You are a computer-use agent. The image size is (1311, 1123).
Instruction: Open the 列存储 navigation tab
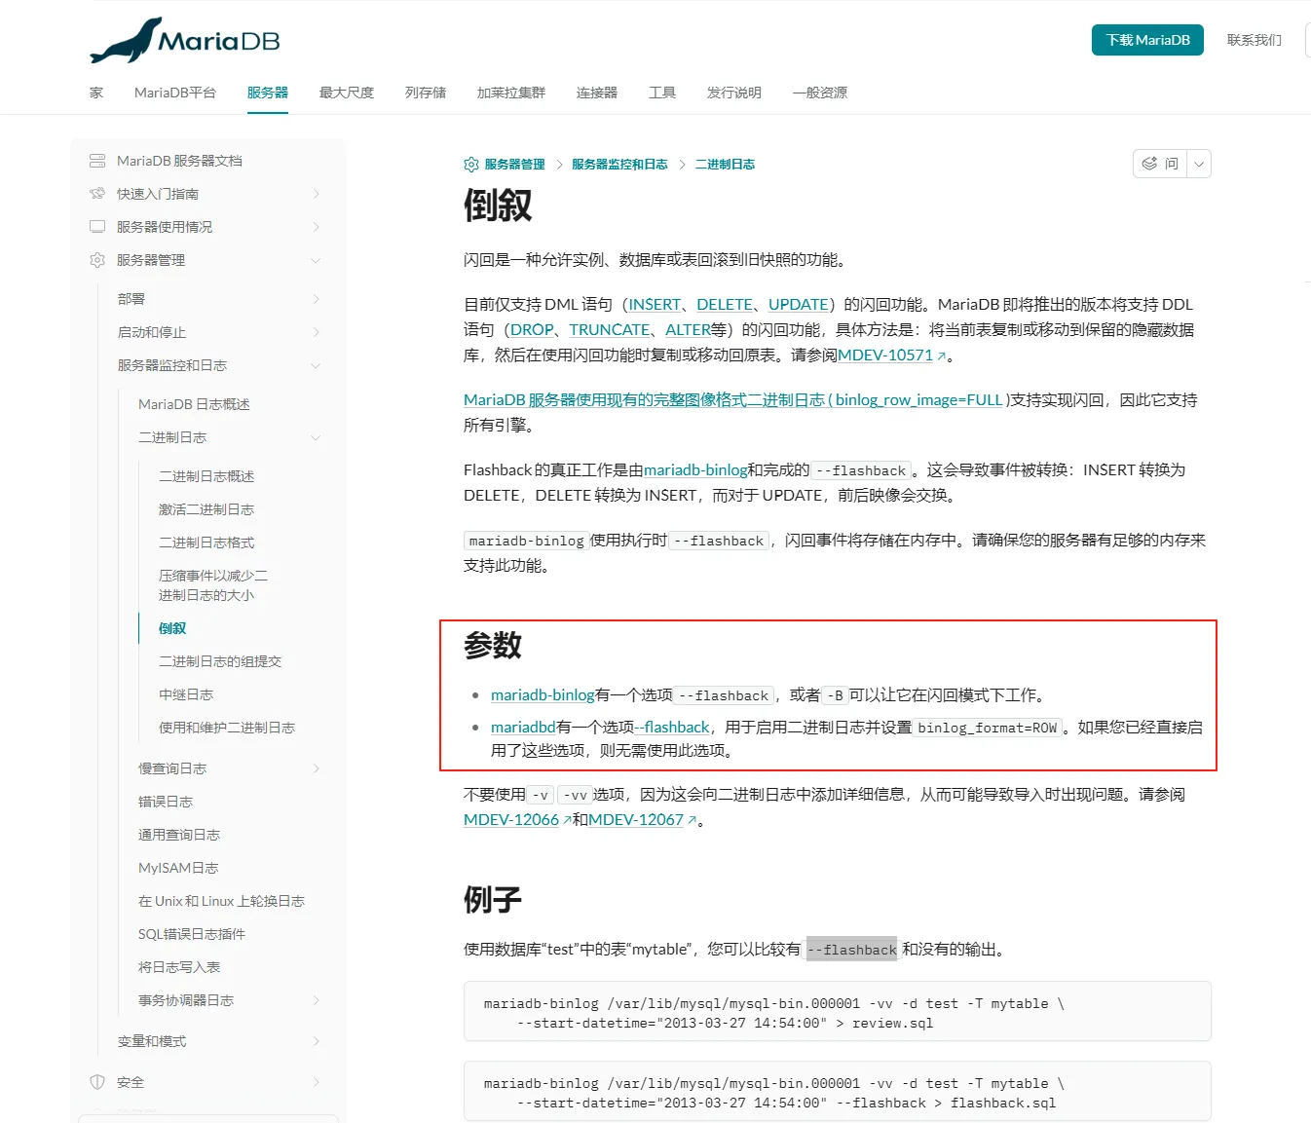point(426,93)
